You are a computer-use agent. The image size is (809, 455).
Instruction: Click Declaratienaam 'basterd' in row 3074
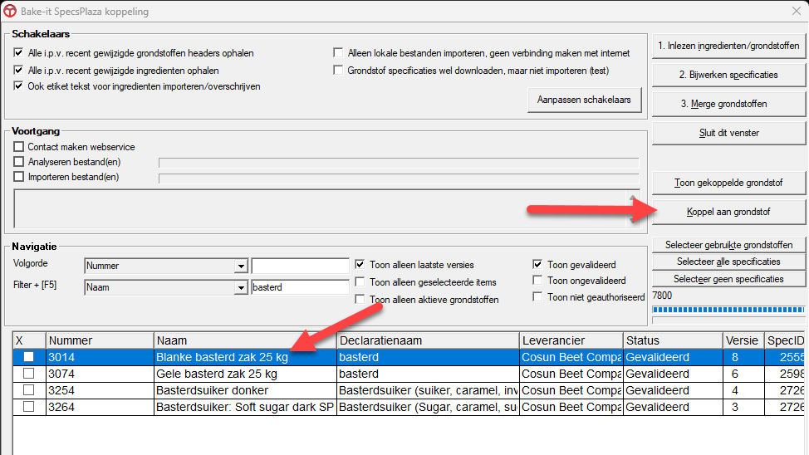tap(428, 374)
